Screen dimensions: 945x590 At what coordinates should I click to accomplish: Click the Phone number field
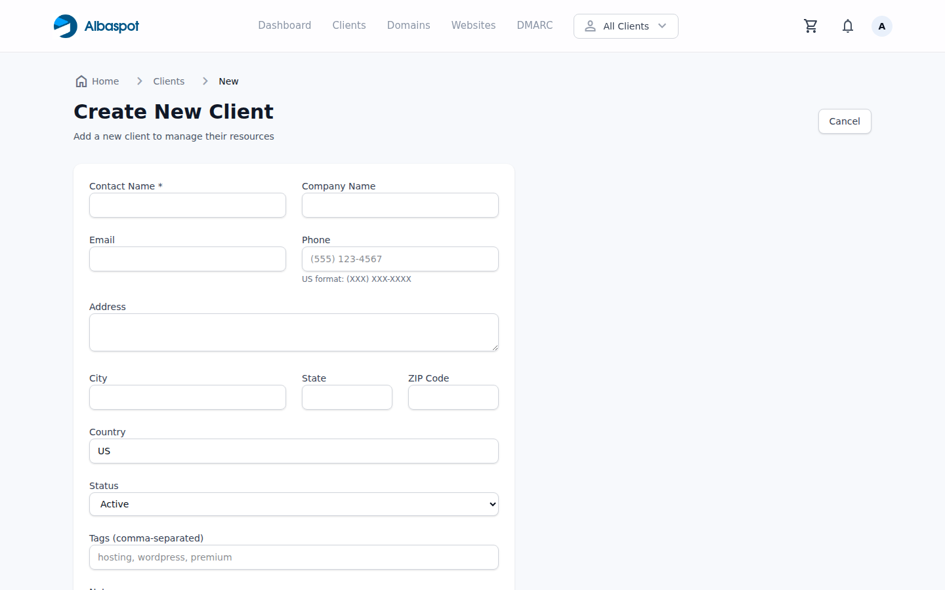pos(400,259)
